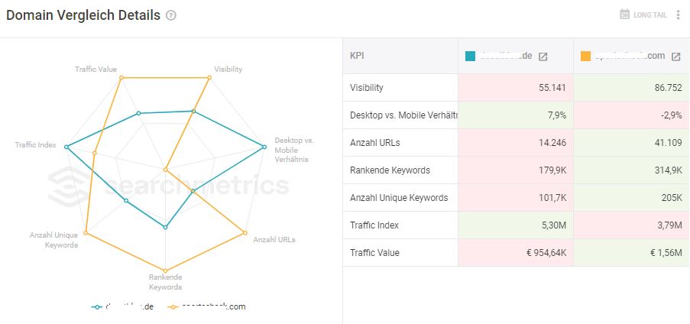690x324 pixels.
Task: Click the Rankende Keywords value 314,9K
Action: pyautogui.click(x=667, y=170)
